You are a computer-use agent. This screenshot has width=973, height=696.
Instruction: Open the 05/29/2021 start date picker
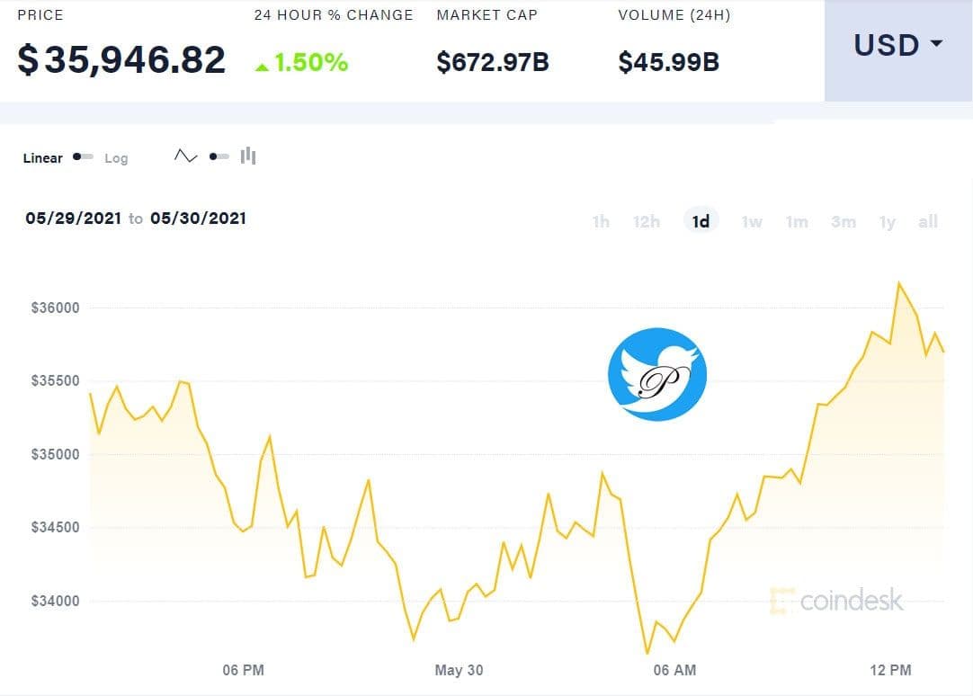click(73, 219)
